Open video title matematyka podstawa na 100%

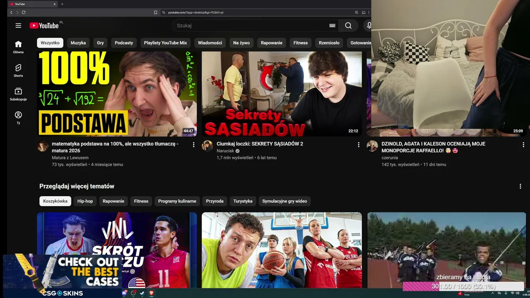(x=115, y=147)
